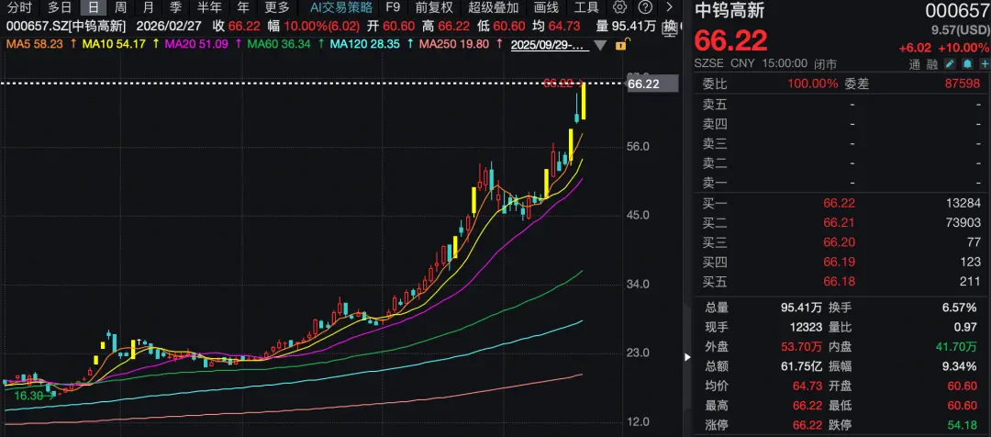This screenshot has width=991, height=437.
Task: Click the 2025/09/29 date range link
Action: (549, 44)
